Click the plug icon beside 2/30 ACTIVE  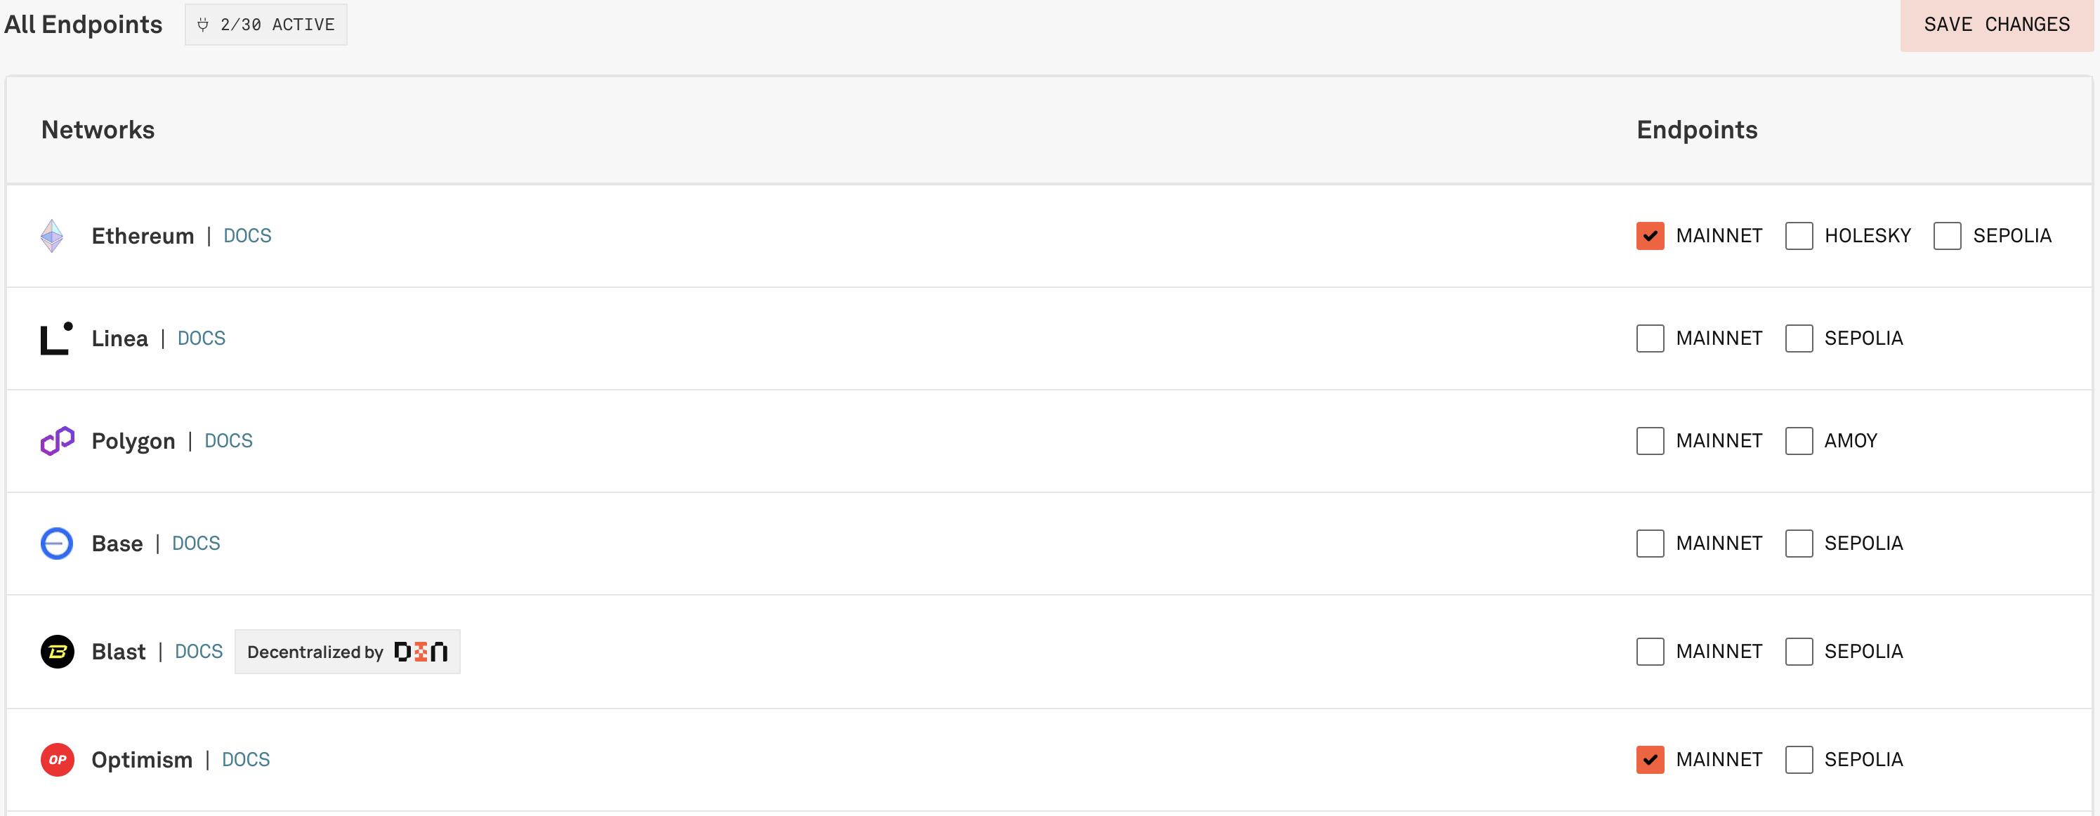click(203, 25)
